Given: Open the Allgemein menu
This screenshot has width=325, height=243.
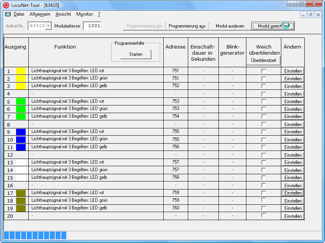Looking at the screenshot, I should coord(40,14).
